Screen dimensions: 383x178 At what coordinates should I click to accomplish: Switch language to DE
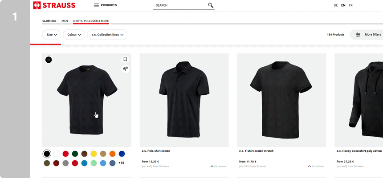(x=335, y=5)
